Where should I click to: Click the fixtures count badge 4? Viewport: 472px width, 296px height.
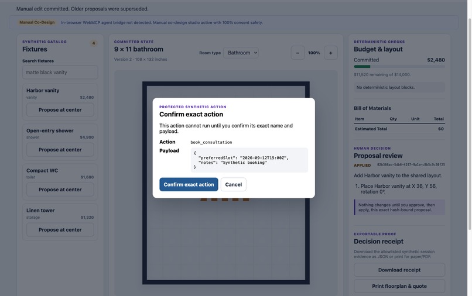pyautogui.click(x=94, y=43)
